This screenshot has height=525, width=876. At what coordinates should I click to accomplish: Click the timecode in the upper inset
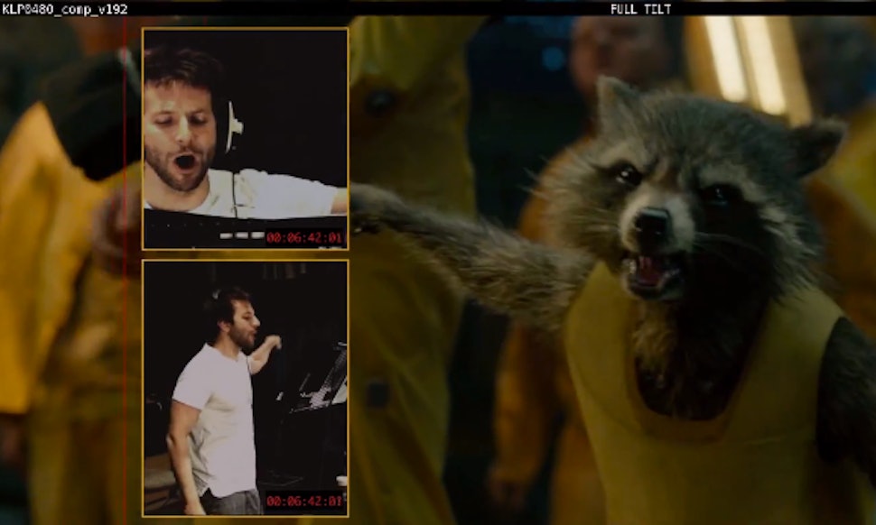click(304, 237)
